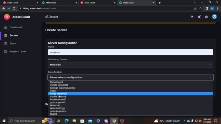Reload the page
Viewport: 221px width, 124px height.
pyautogui.click(x=14, y=8)
